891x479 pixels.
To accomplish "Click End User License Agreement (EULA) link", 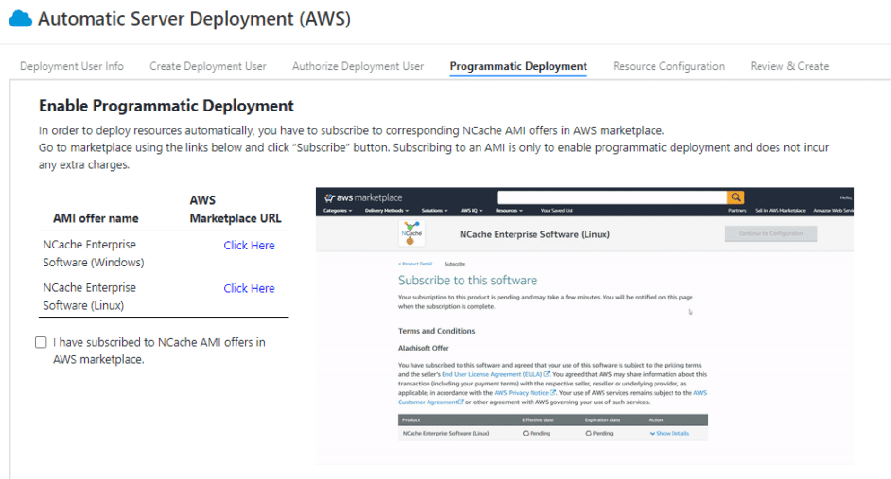I will (496, 374).
